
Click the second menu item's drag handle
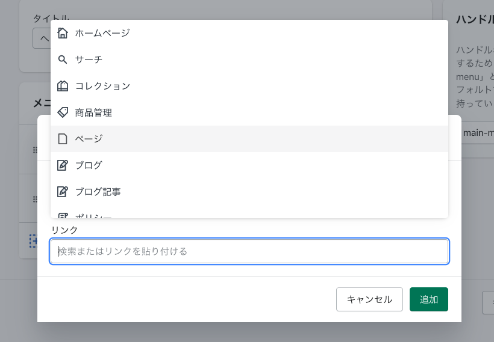pos(35,199)
